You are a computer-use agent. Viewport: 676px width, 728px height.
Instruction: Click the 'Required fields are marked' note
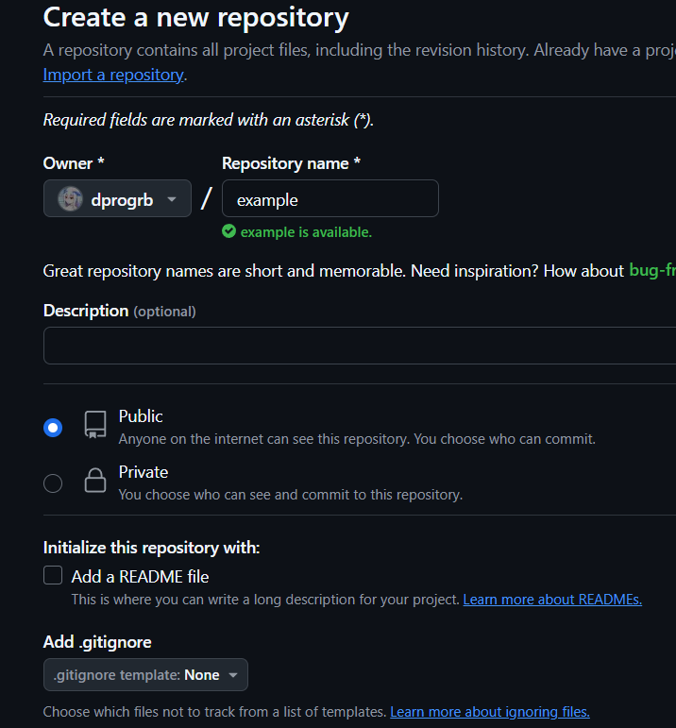209,120
